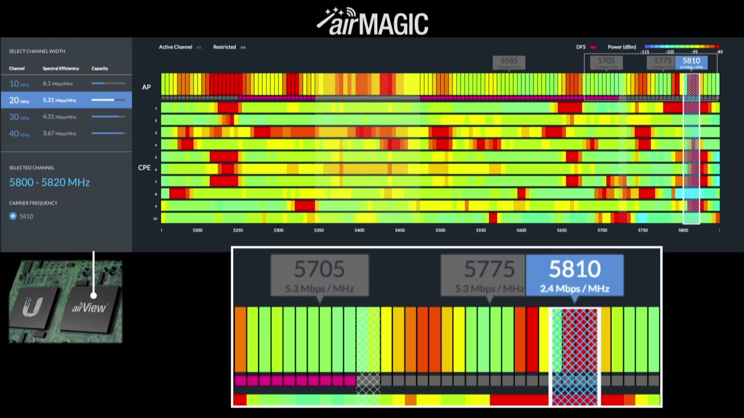Select the 20 MHz channel width row

[x=66, y=100]
